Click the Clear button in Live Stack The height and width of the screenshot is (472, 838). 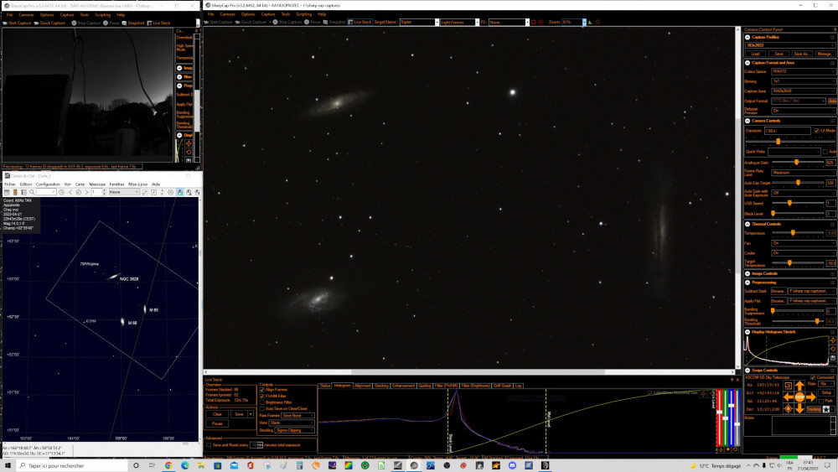tap(217, 414)
